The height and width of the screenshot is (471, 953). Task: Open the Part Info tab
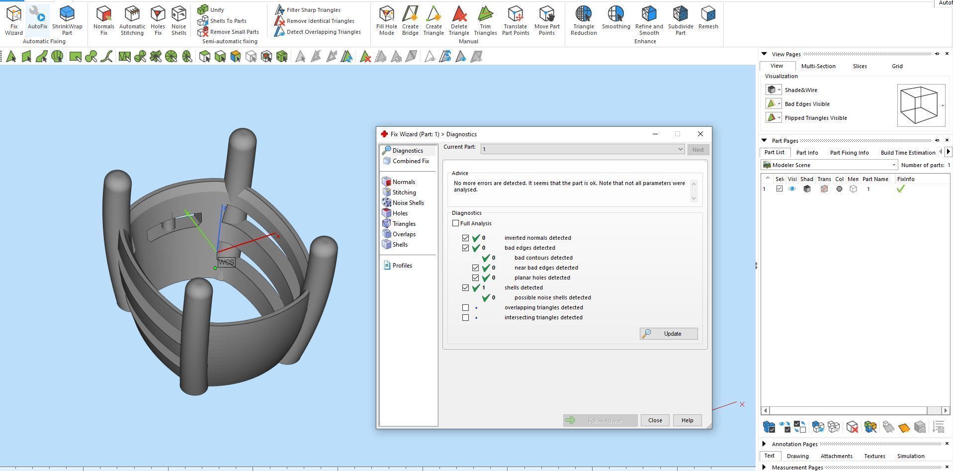807,153
